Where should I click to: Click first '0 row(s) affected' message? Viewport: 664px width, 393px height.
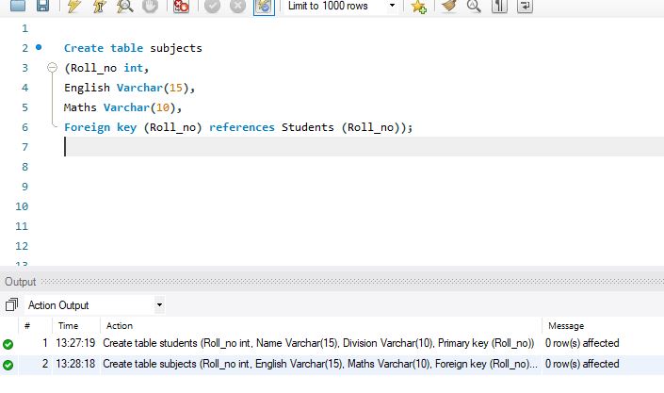[582, 343]
